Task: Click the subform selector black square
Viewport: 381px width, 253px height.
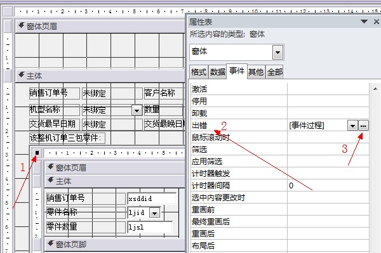Action: click(x=37, y=153)
